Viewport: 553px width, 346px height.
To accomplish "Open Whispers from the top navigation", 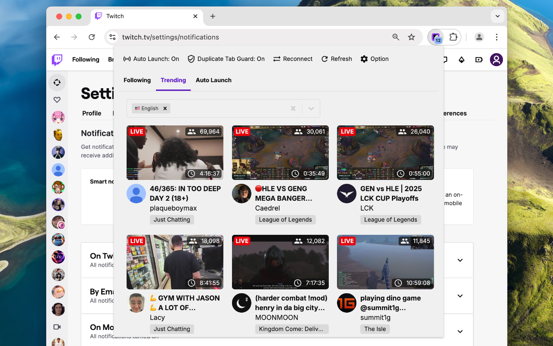I will click(444, 60).
